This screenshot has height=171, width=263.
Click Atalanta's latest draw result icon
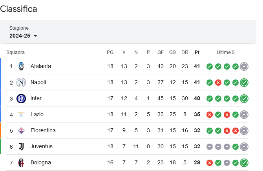pos(244,67)
